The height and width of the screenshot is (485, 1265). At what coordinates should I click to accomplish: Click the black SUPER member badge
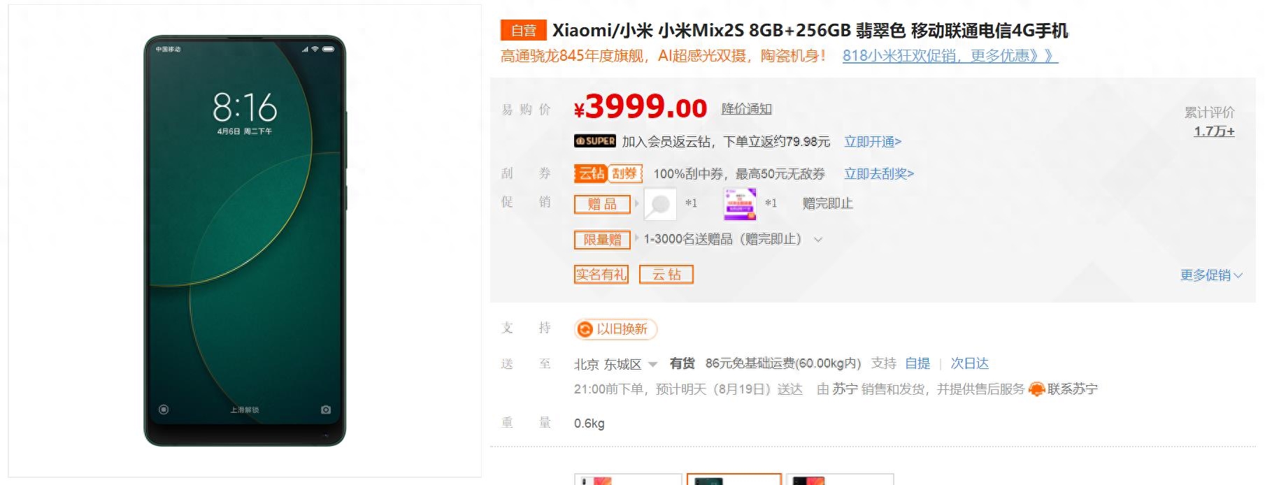pyautogui.click(x=595, y=141)
